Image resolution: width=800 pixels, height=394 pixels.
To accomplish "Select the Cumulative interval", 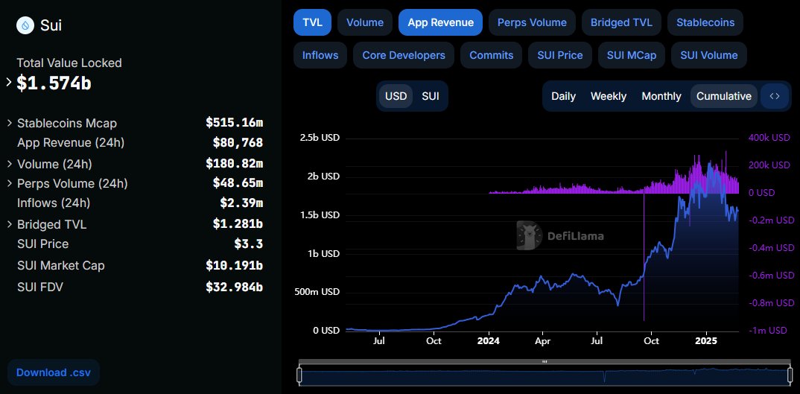I will click(723, 96).
